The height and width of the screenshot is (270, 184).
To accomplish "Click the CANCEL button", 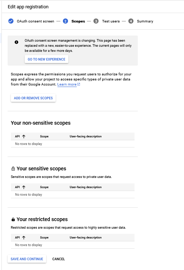I will point(59,259).
